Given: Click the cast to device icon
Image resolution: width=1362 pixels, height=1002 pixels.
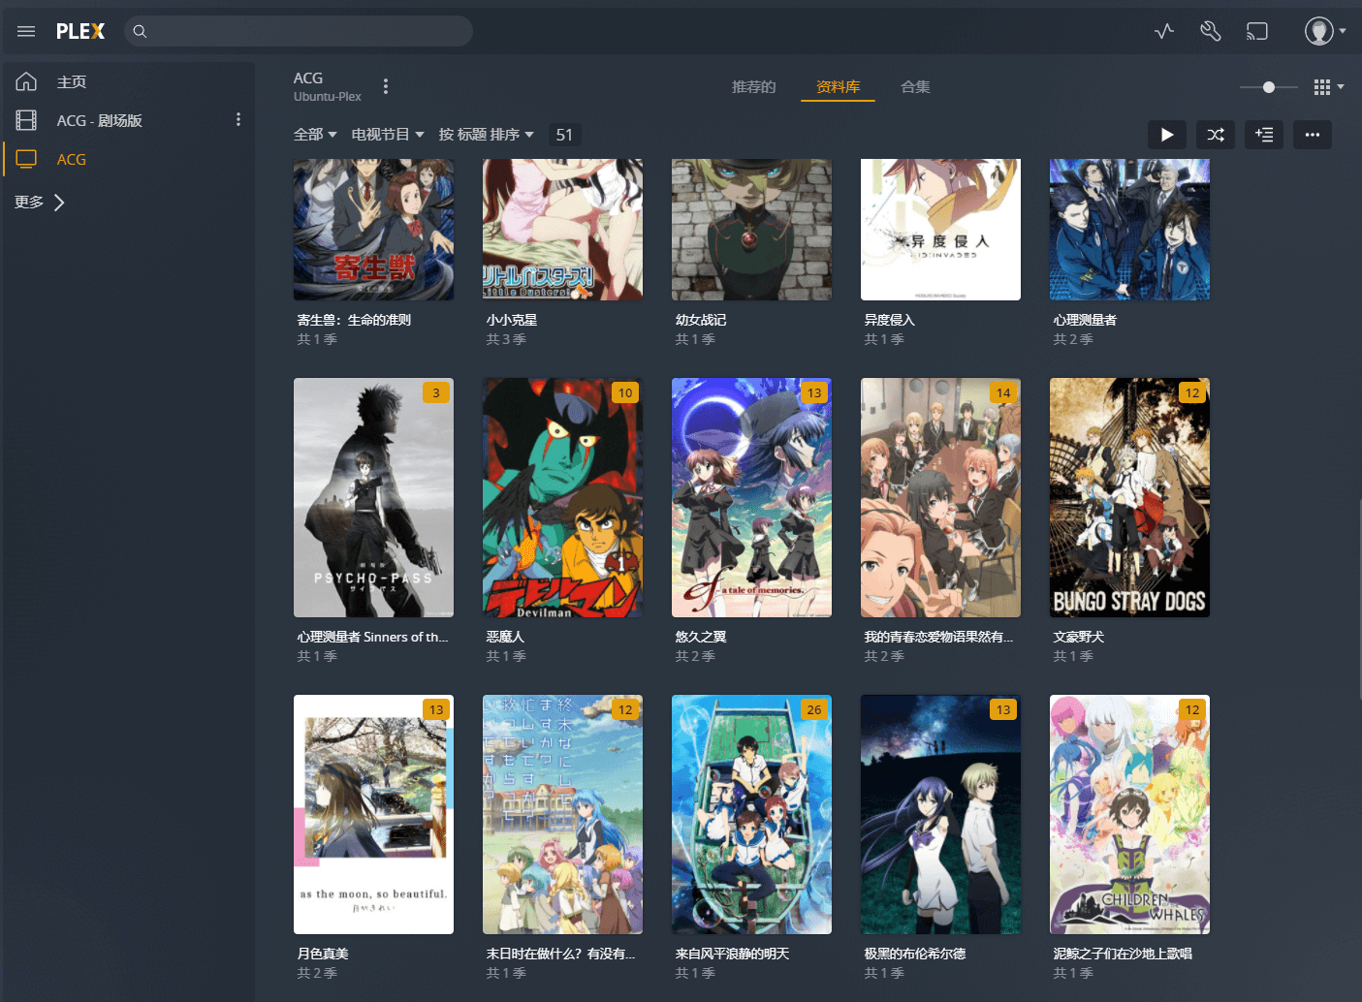Looking at the screenshot, I should [1256, 31].
